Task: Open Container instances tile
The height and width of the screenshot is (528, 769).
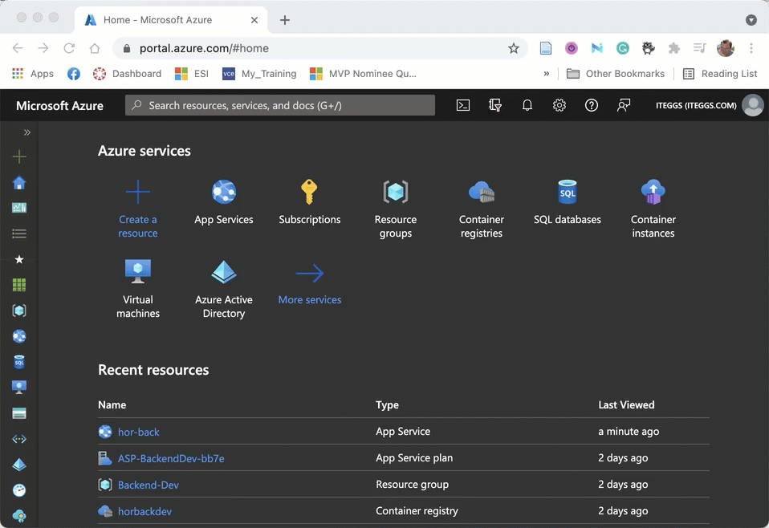Action: coord(653,209)
